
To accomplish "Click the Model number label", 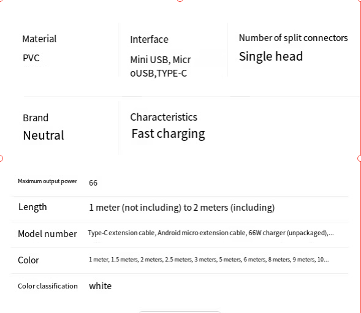I will tap(47, 234).
